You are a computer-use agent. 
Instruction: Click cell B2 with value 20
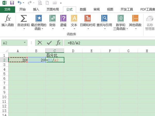click(x=36, y=60)
